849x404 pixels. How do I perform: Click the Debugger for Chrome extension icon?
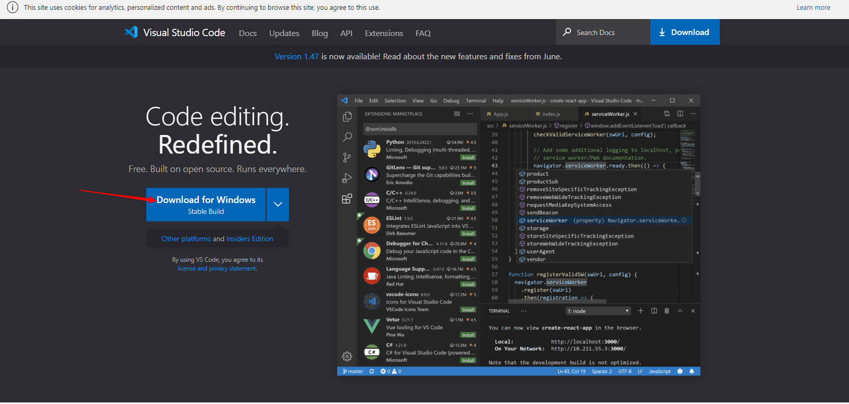pyautogui.click(x=372, y=251)
